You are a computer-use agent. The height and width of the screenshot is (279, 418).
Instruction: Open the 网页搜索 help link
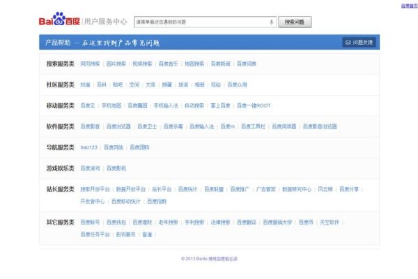[x=90, y=63]
